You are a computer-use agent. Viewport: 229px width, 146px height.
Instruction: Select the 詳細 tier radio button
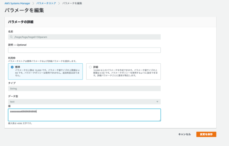tap(90, 67)
